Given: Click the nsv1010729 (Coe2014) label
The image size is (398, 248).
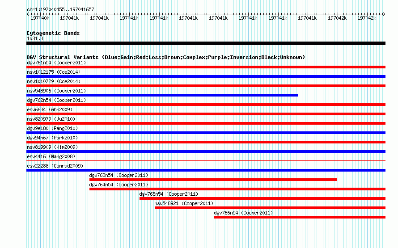Looking at the screenshot, I should [x=54, y=81].
